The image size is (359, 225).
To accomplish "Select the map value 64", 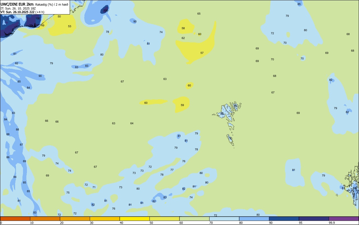I will click(x=132, y=123).
